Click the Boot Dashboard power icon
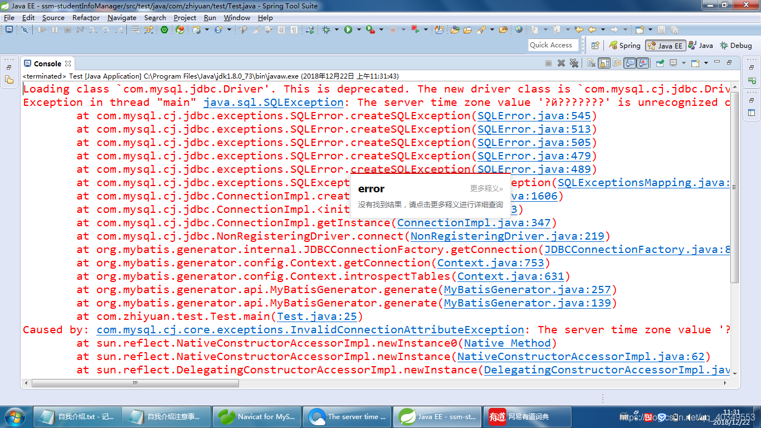Image resolution: width=761 pixels, height=428 pixels. pos(164,30)
